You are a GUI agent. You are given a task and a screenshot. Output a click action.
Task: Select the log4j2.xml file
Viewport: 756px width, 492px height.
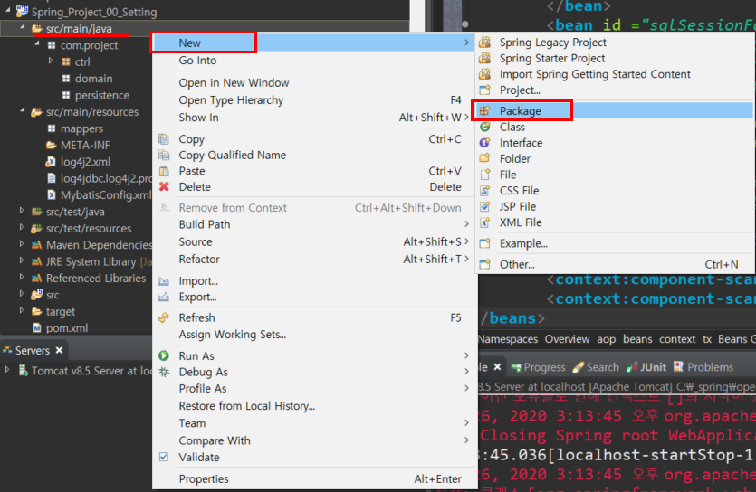(x=78, y=162)
